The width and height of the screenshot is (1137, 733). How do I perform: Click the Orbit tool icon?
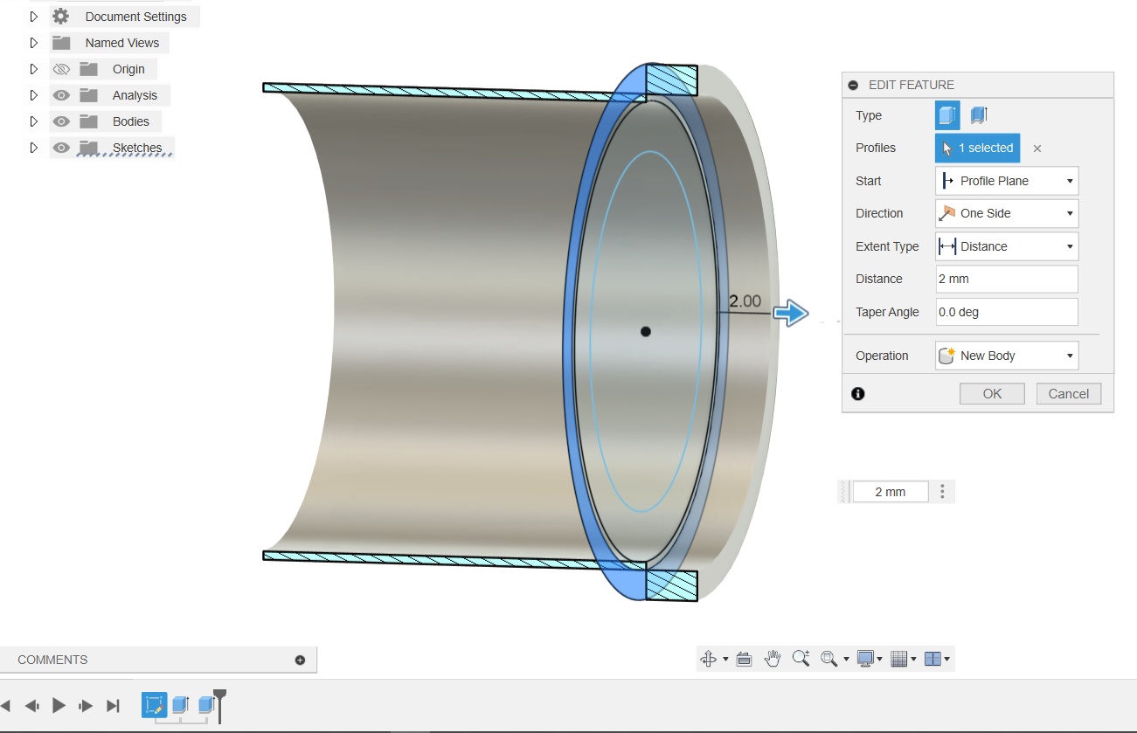[709, 659]
